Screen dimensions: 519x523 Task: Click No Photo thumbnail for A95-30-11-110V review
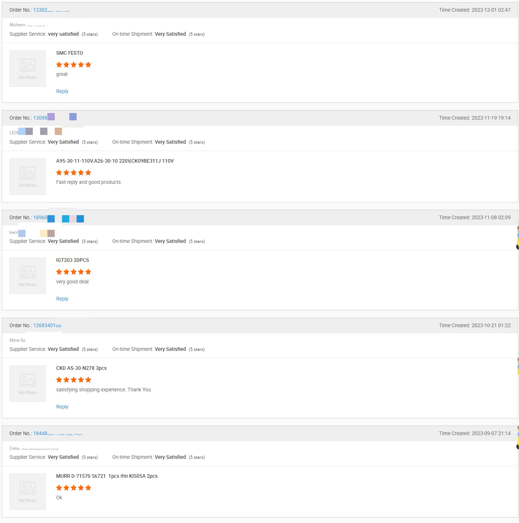pyautogui.click(x=28, y=177)
